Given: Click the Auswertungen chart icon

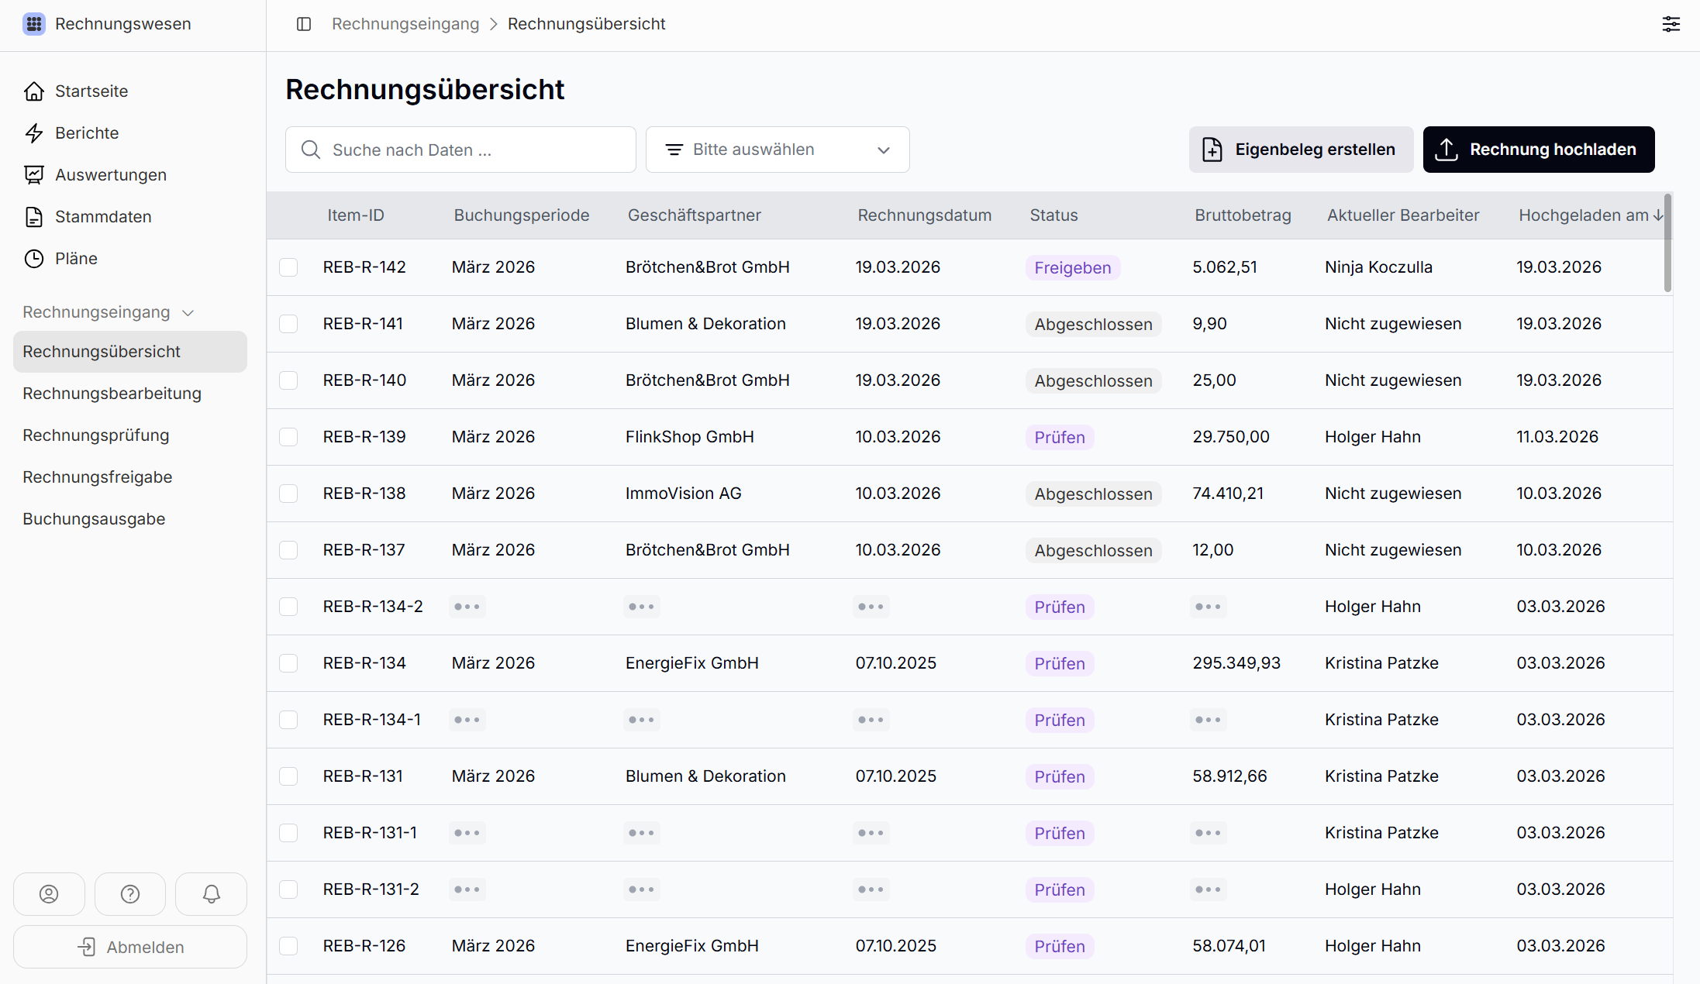Looking at the screenshot, I should tap(34, 175).
